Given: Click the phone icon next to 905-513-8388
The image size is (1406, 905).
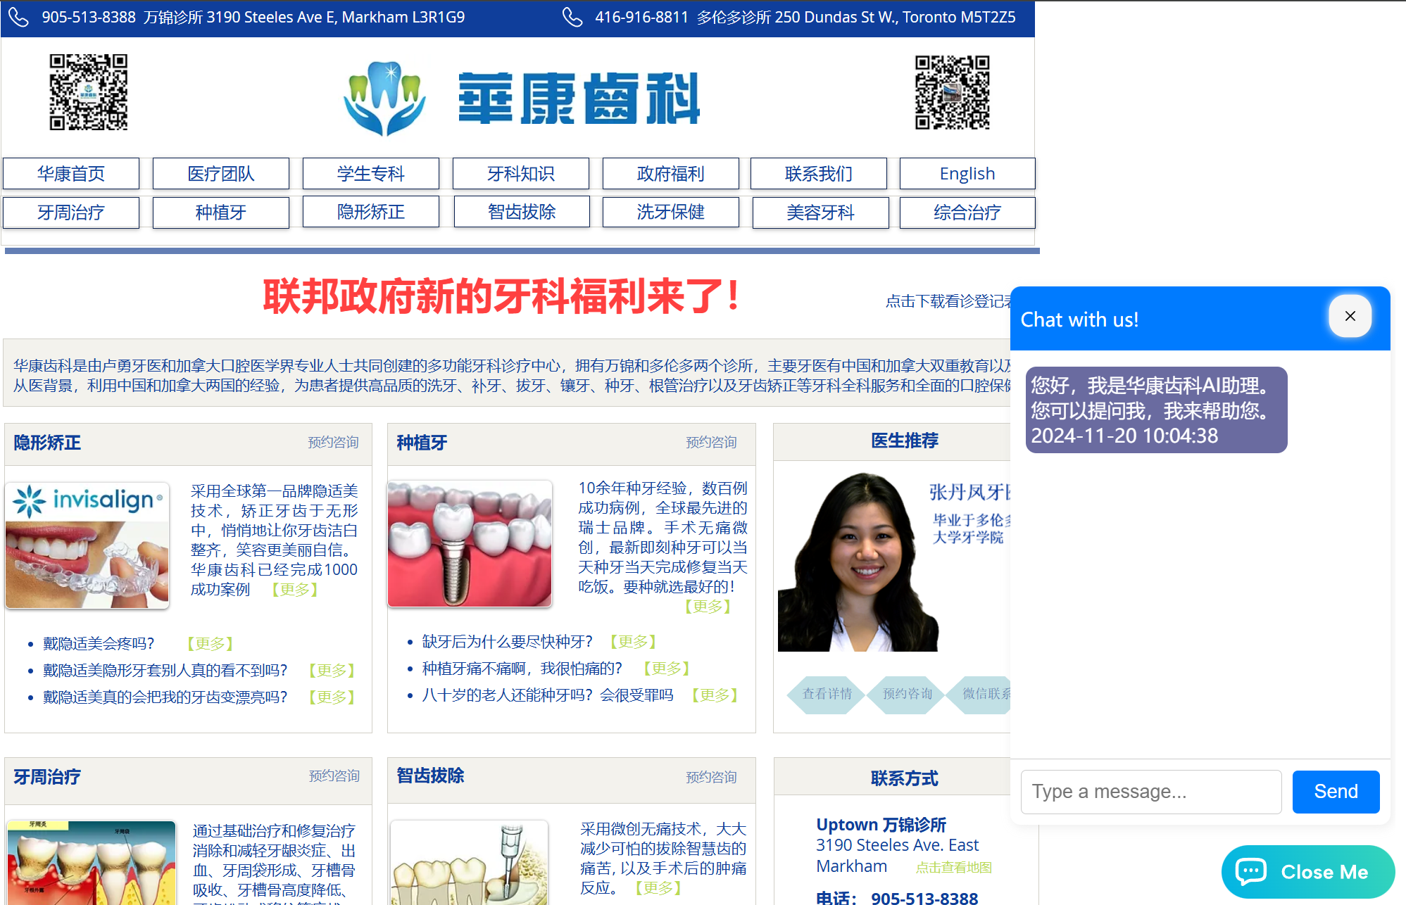Looking at the screenshot, I should 18,16.
